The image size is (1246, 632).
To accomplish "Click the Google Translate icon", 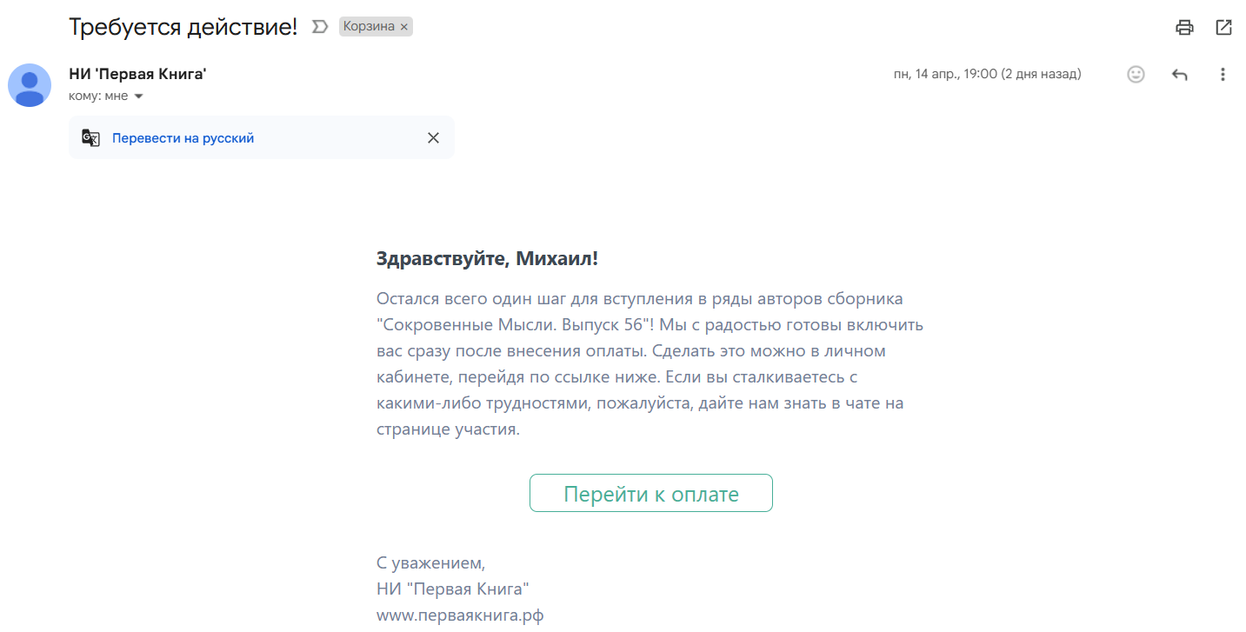I will 90,138.
